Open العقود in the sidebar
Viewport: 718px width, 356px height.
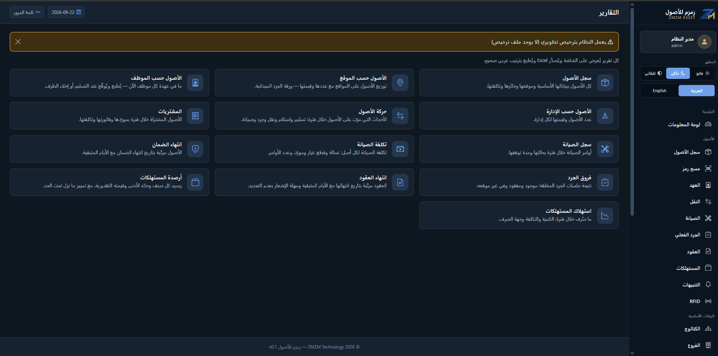678,251
